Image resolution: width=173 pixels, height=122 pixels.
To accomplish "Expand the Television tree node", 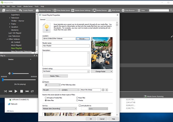I will 10,18.
